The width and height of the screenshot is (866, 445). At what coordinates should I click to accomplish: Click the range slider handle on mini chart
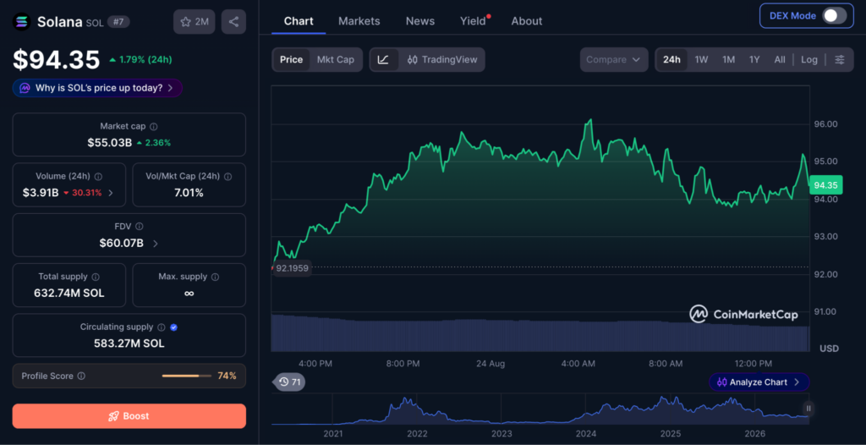pyautogui.click(x=808, y=409)
